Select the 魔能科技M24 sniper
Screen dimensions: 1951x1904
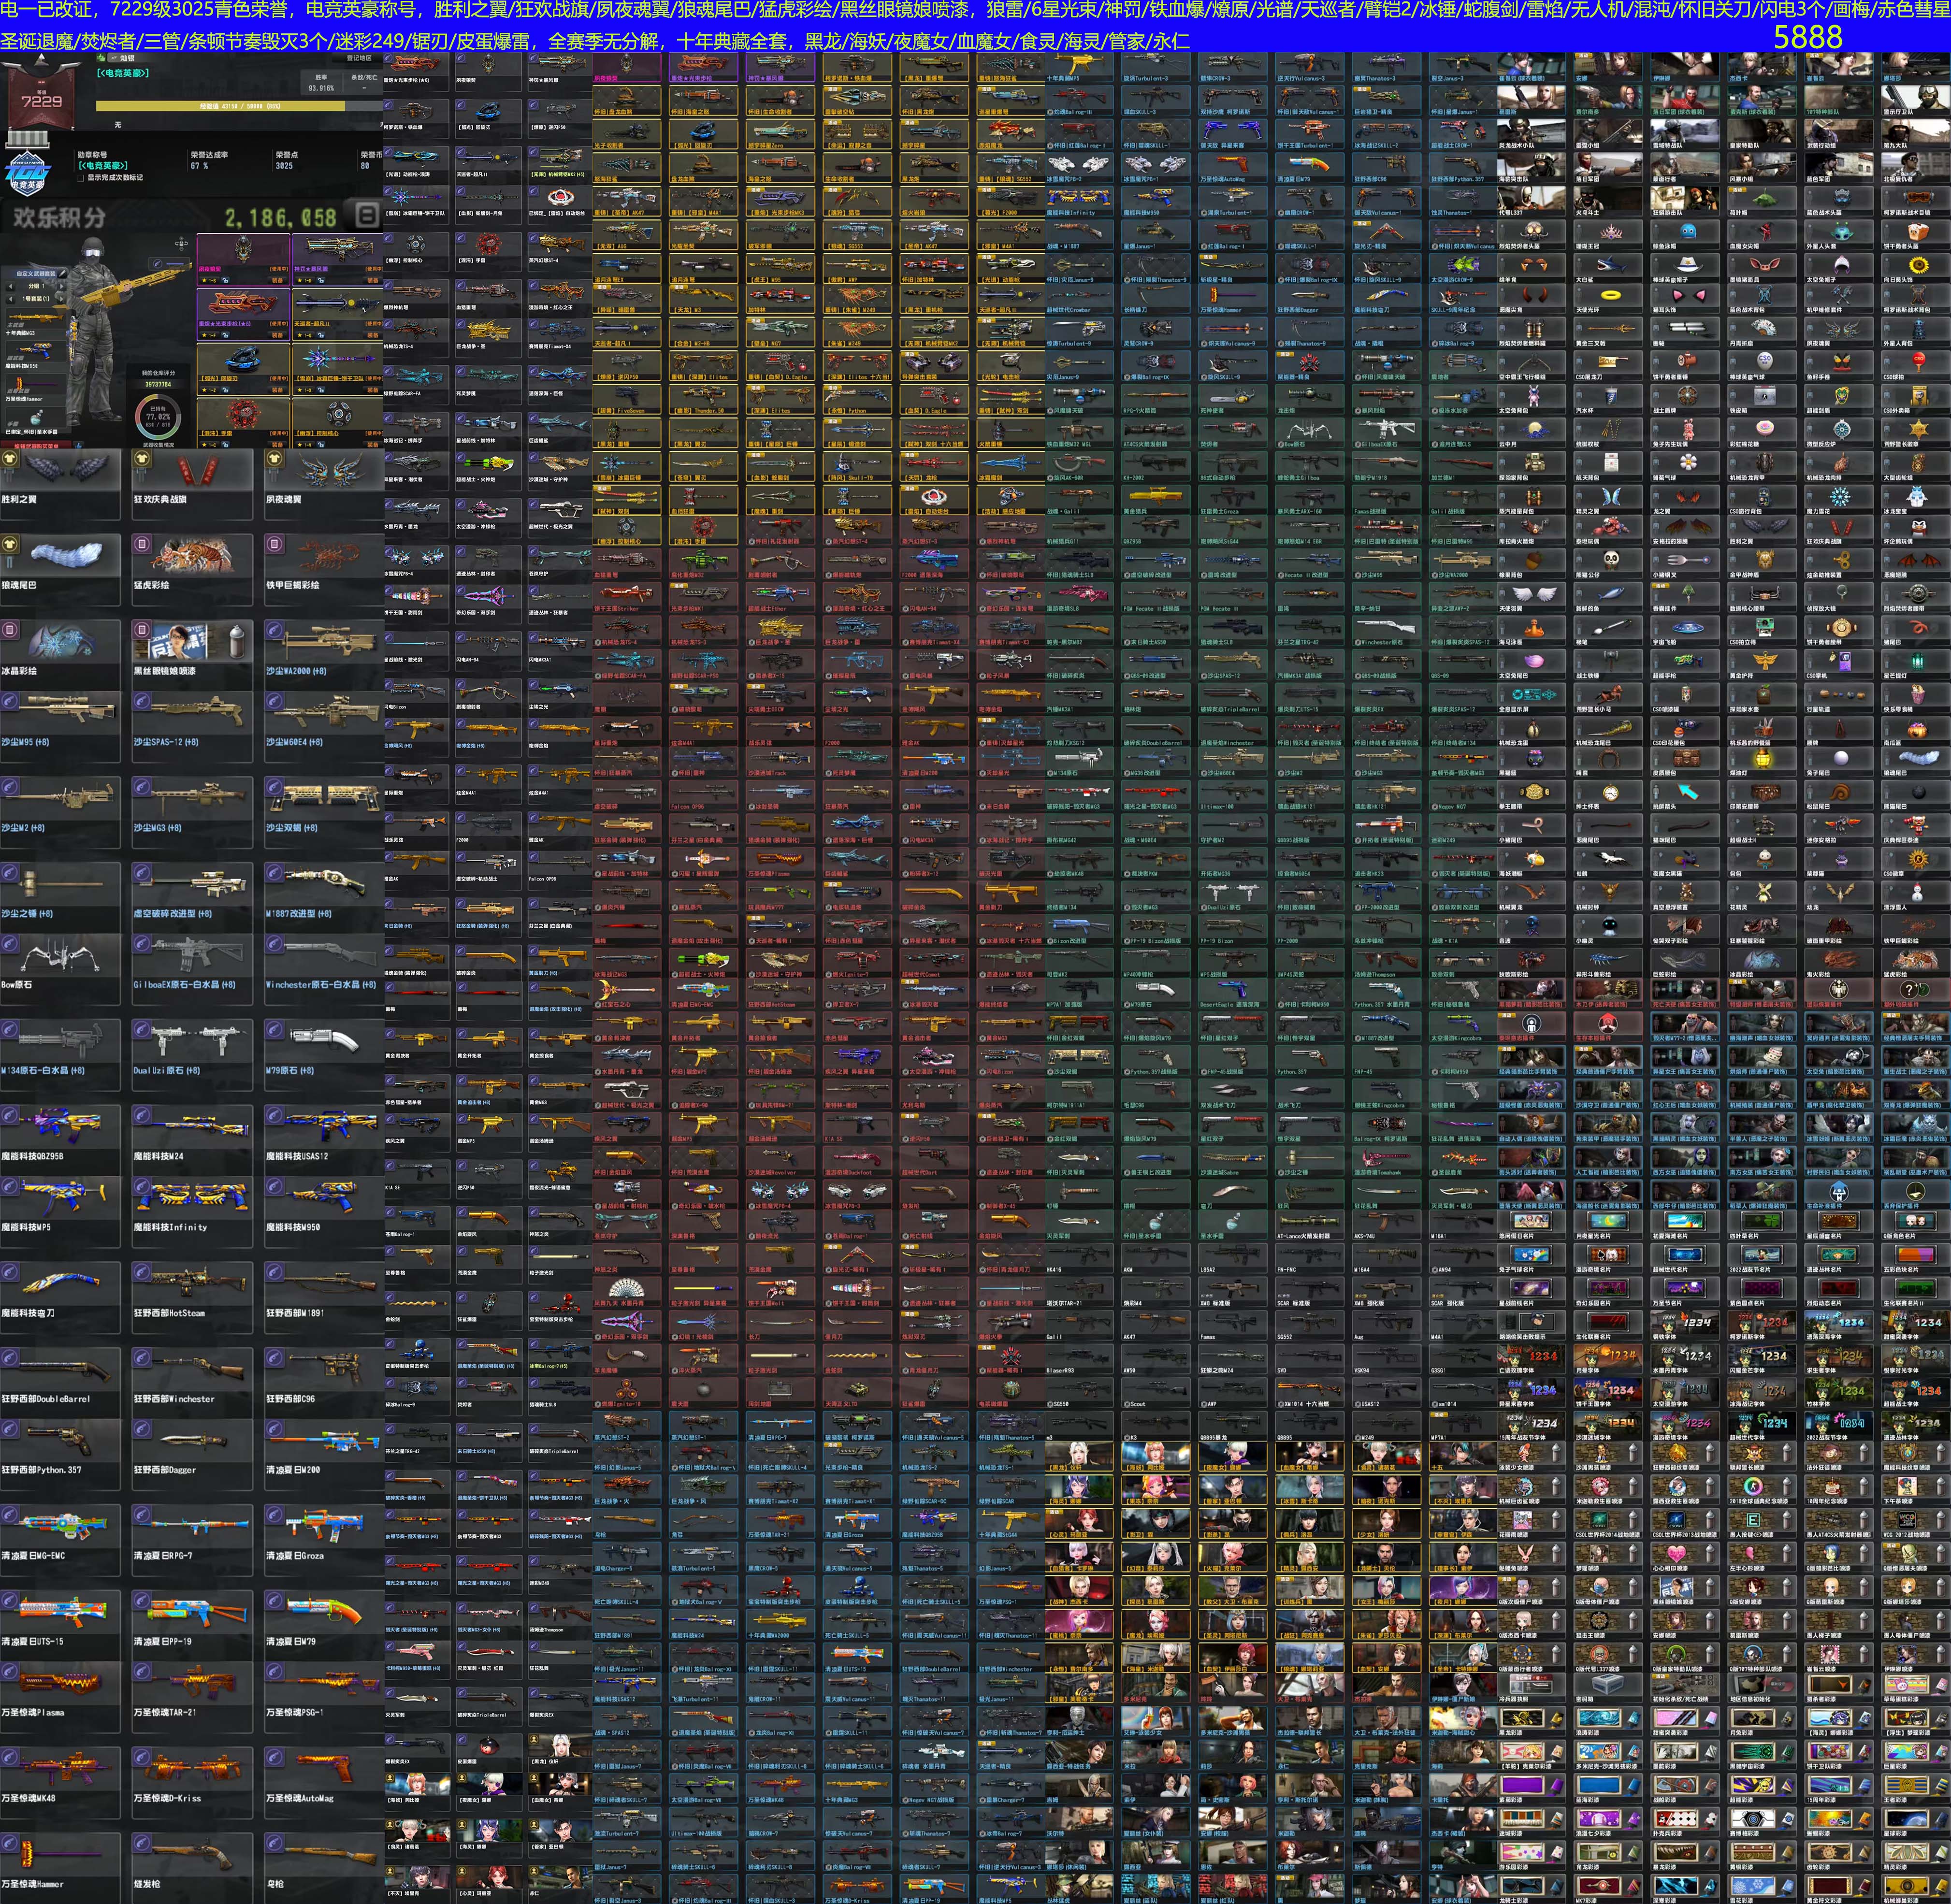(x=192, y=1141)
